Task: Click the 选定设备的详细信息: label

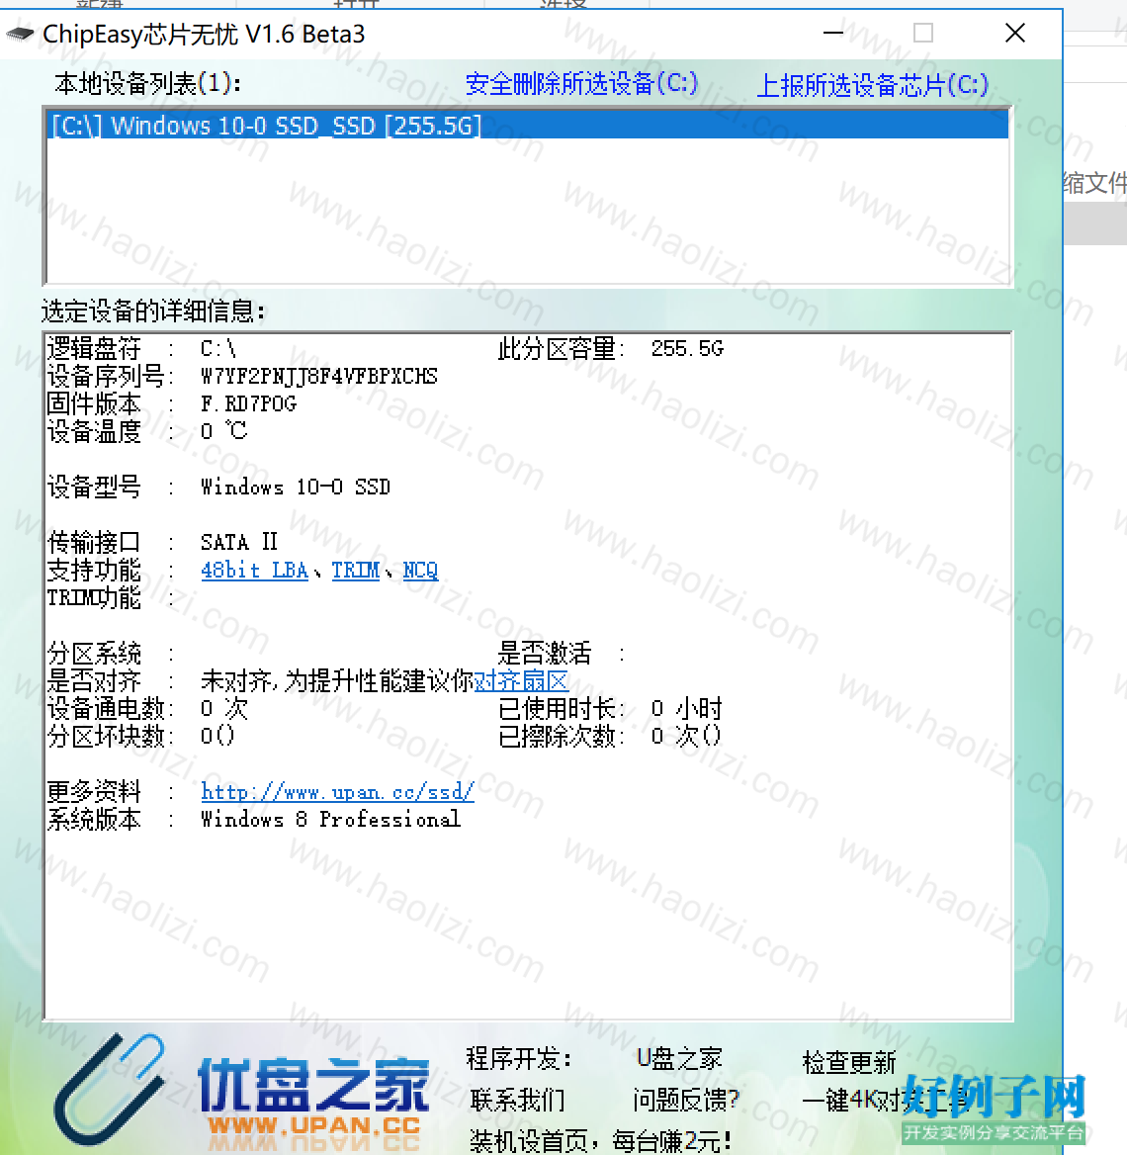Action: click(153, 311)
